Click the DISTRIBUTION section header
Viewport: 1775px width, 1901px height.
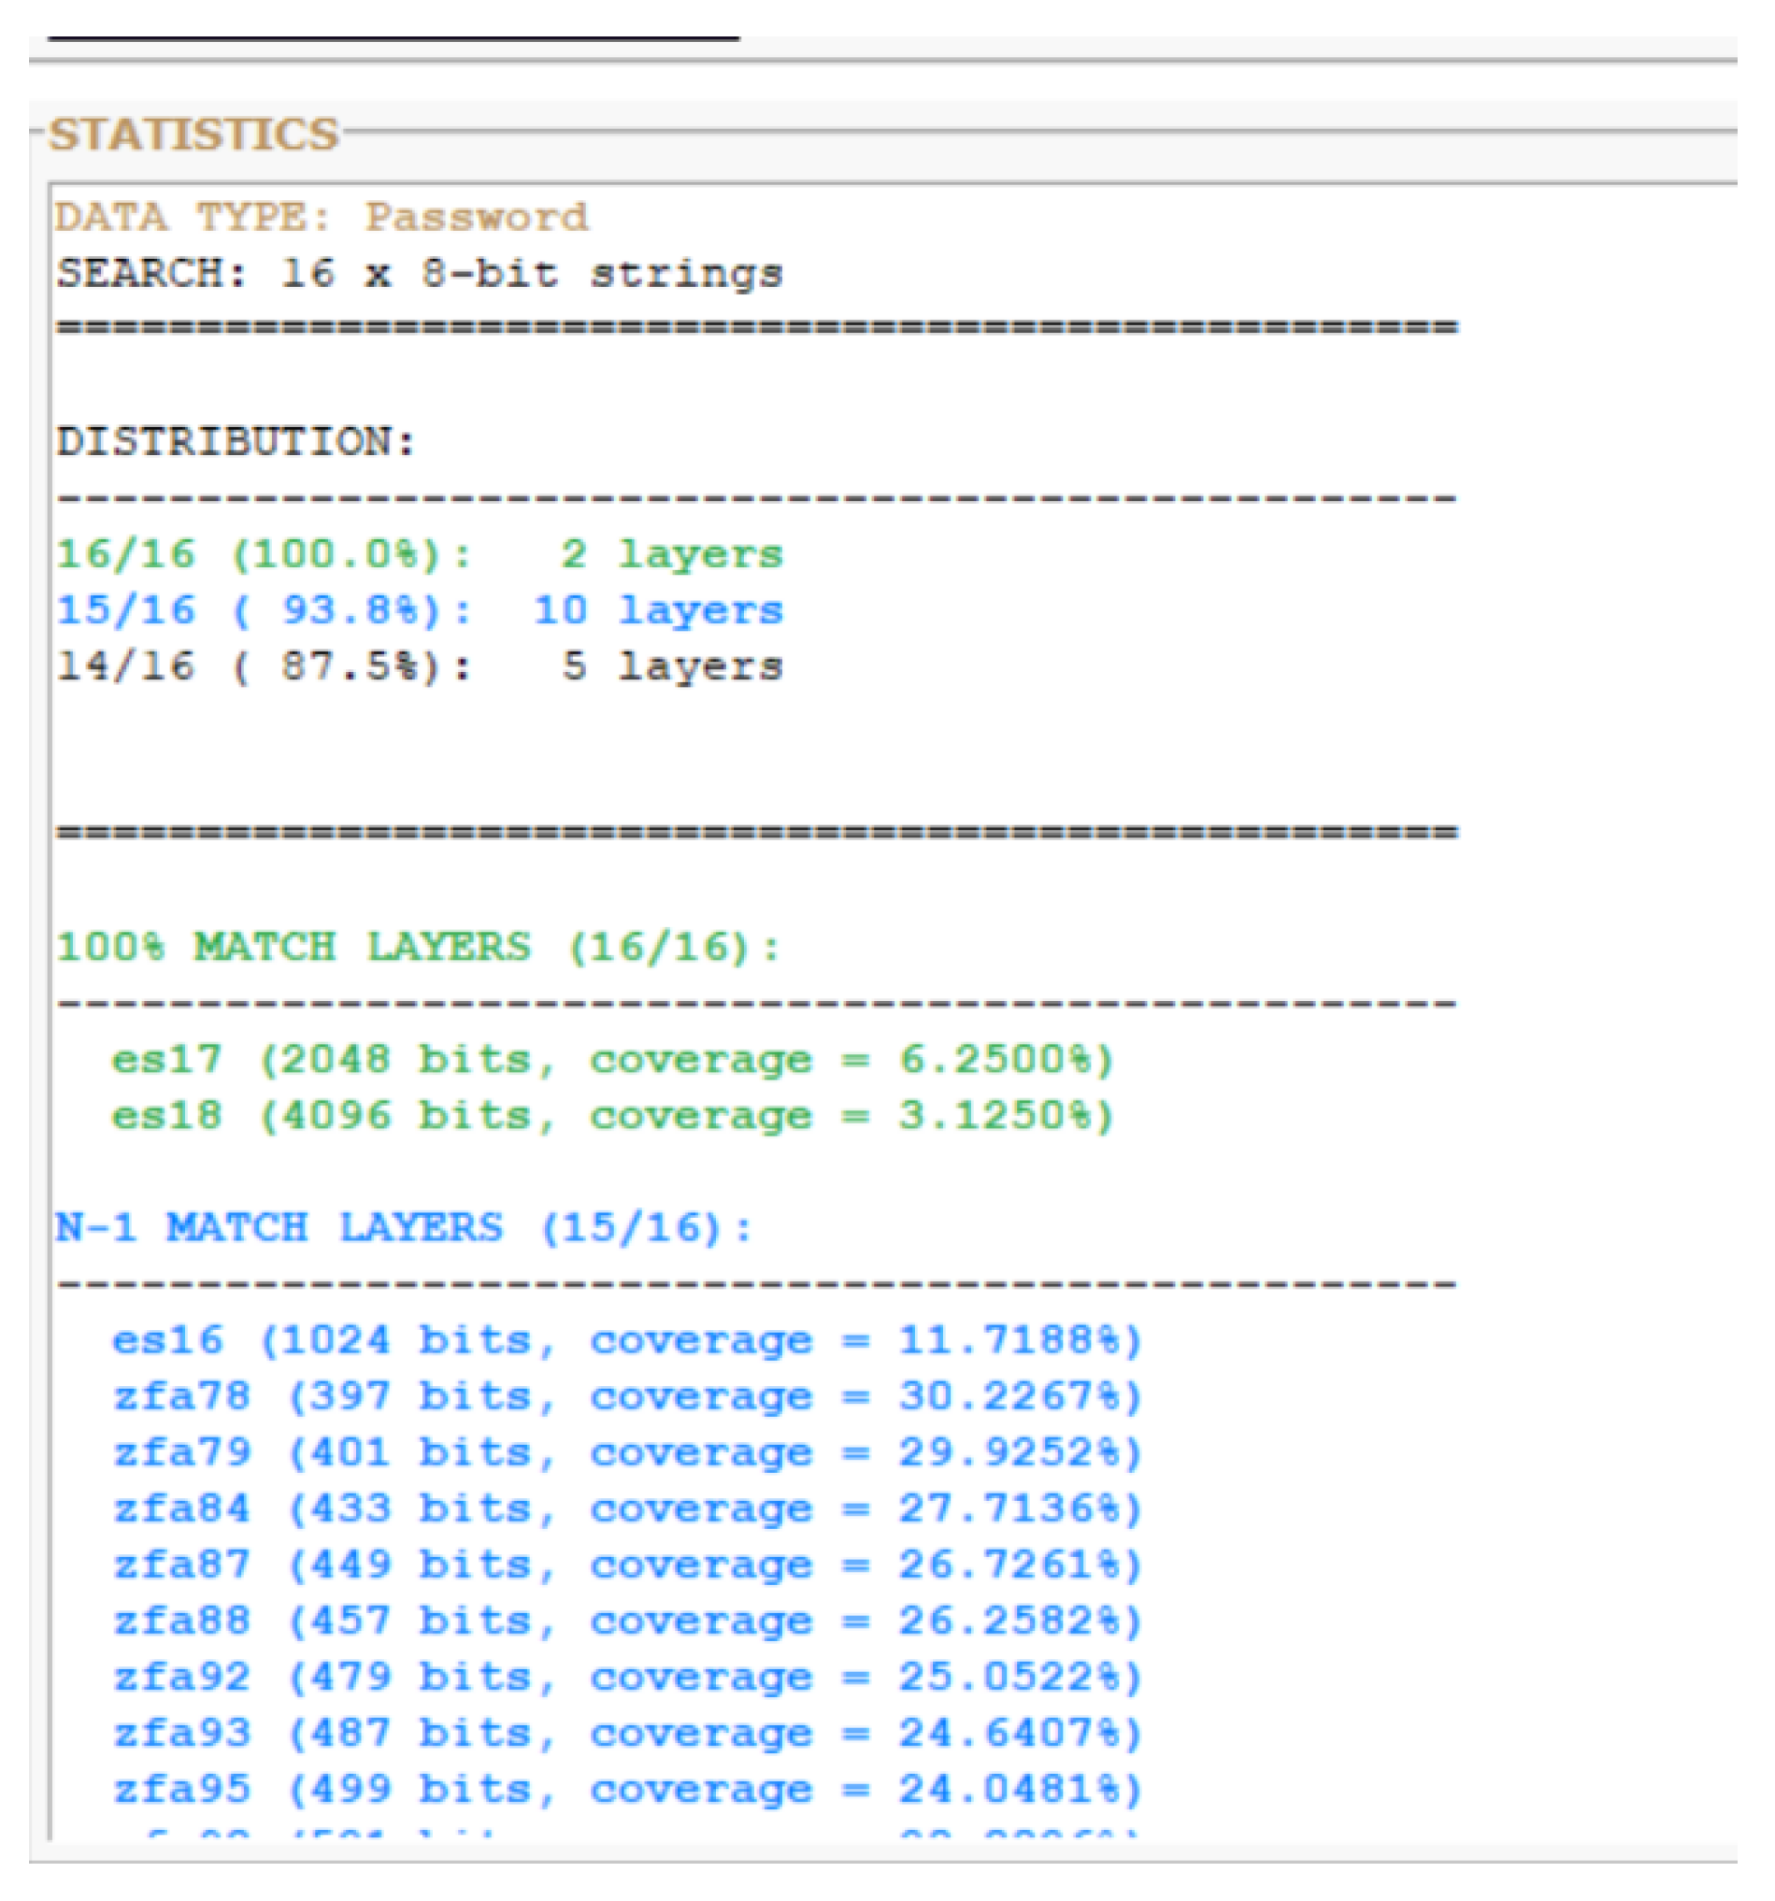[230, 442]
